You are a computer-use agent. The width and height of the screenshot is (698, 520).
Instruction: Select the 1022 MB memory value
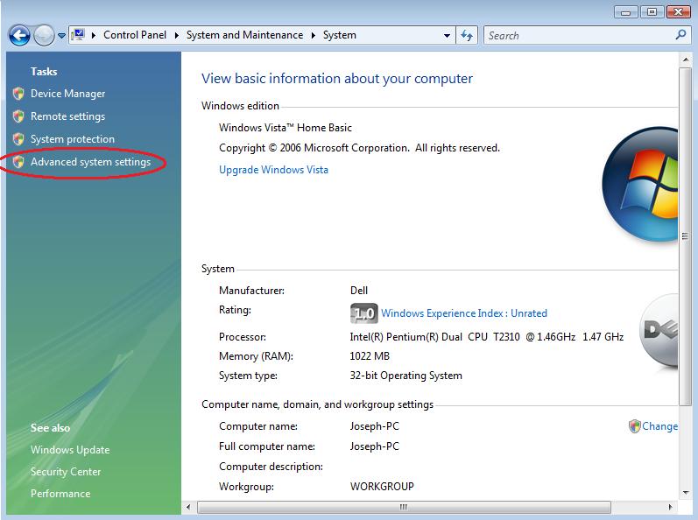(370, 356)
